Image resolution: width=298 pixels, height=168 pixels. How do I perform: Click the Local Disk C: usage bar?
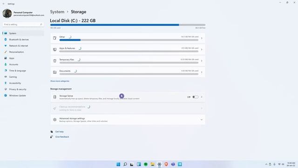click(x=128, y=25)
